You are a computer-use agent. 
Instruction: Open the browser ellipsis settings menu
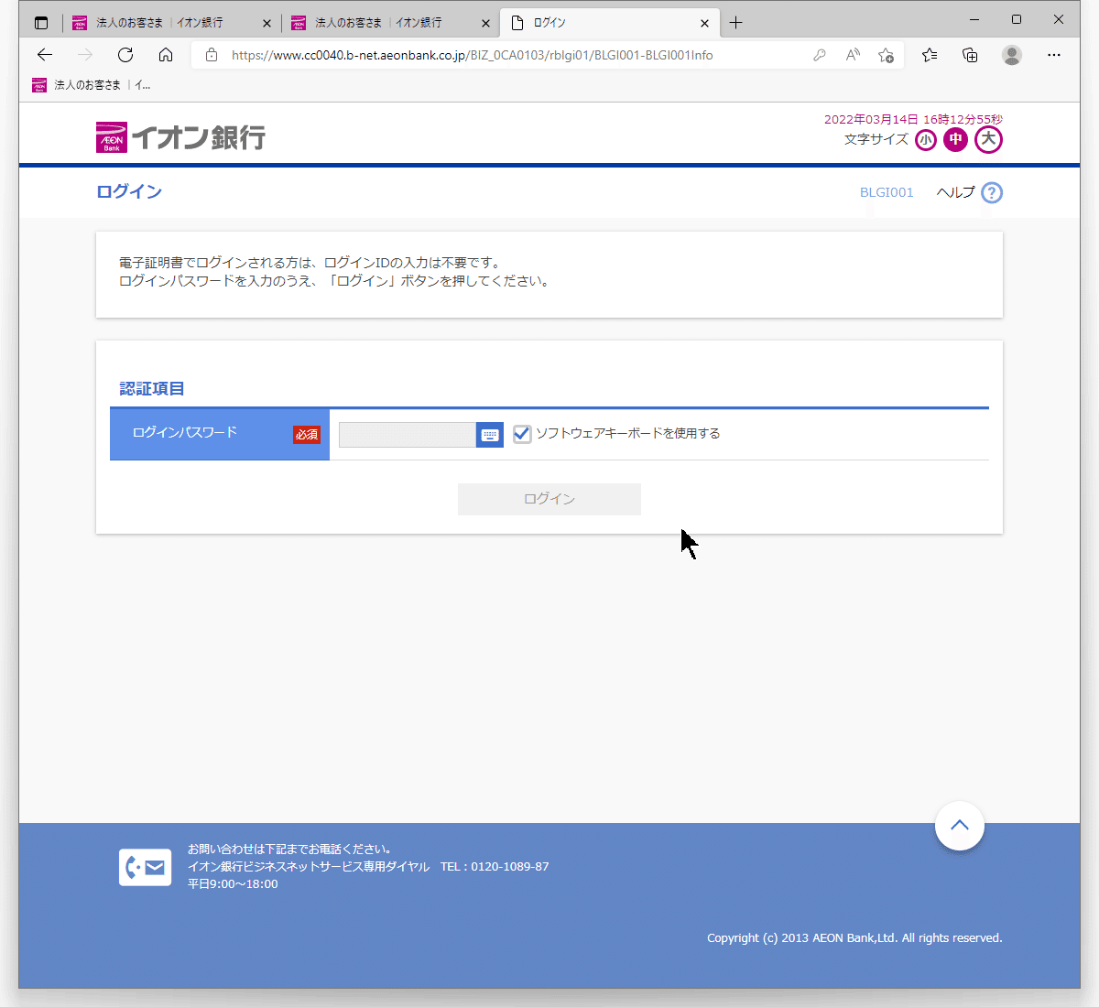pos(1054,55)
